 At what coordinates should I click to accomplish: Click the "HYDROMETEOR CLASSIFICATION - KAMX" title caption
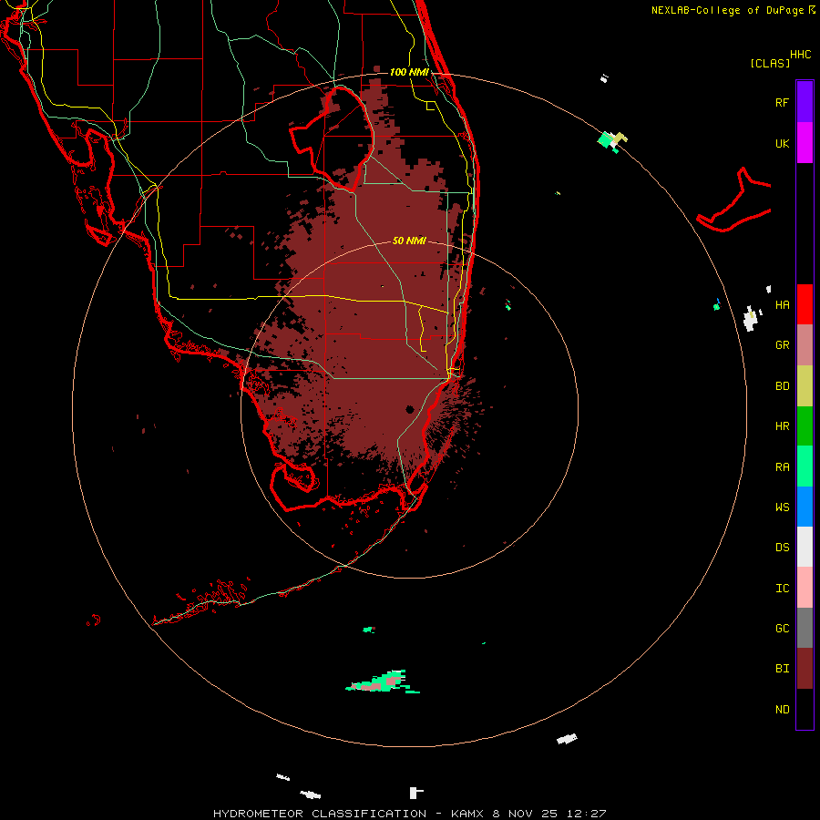350,814
